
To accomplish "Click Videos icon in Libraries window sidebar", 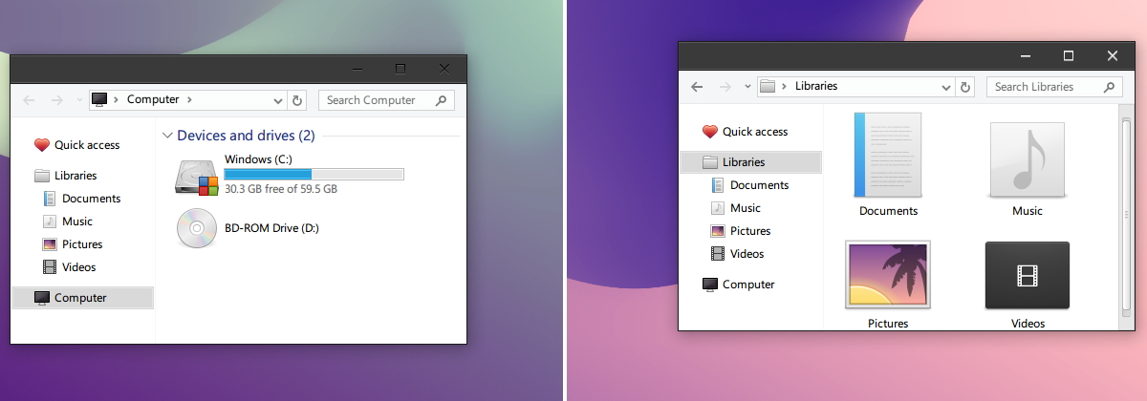I will coord(718,254).
